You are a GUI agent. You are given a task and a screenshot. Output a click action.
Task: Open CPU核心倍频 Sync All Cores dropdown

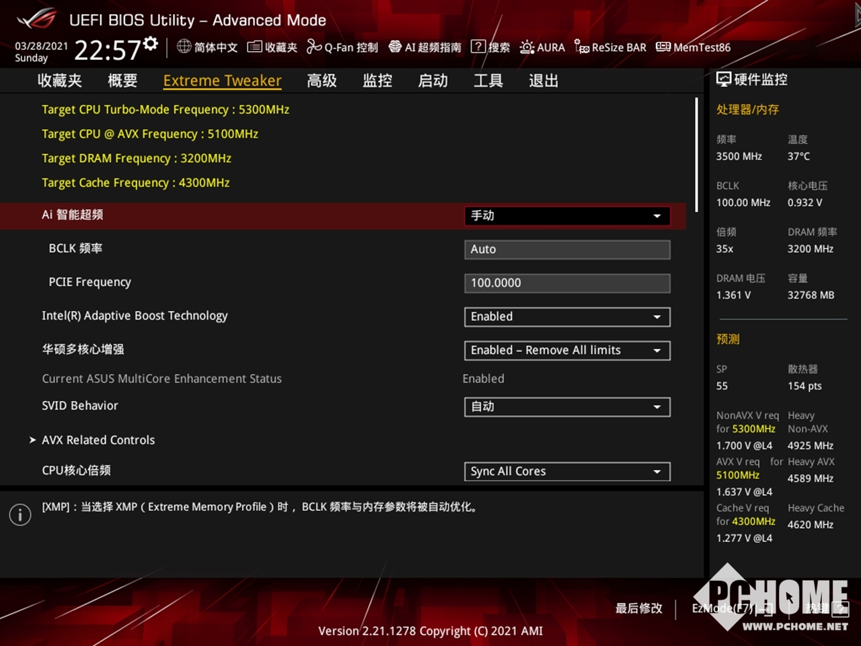click(x=566, y=472)
